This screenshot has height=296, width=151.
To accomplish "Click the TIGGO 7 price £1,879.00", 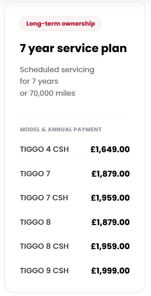I will coord(111,174).
